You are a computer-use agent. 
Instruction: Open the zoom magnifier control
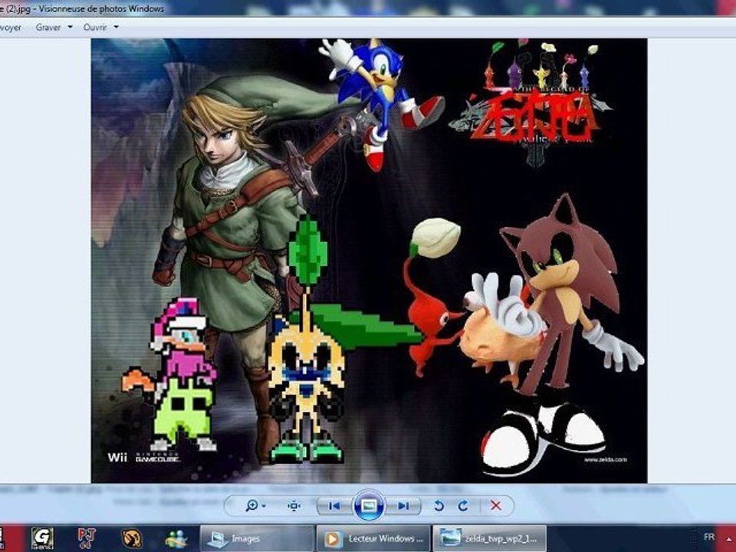pos(251,505)
